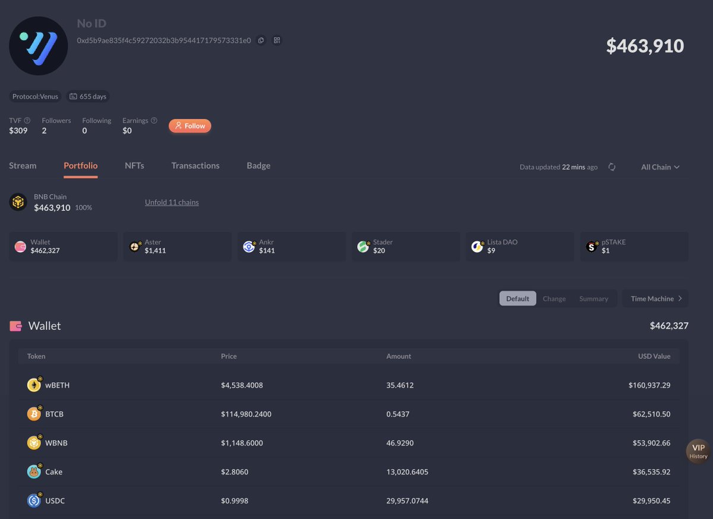Click the BTCB token icon
Screen dimensions: 713x519
(34, 413)
